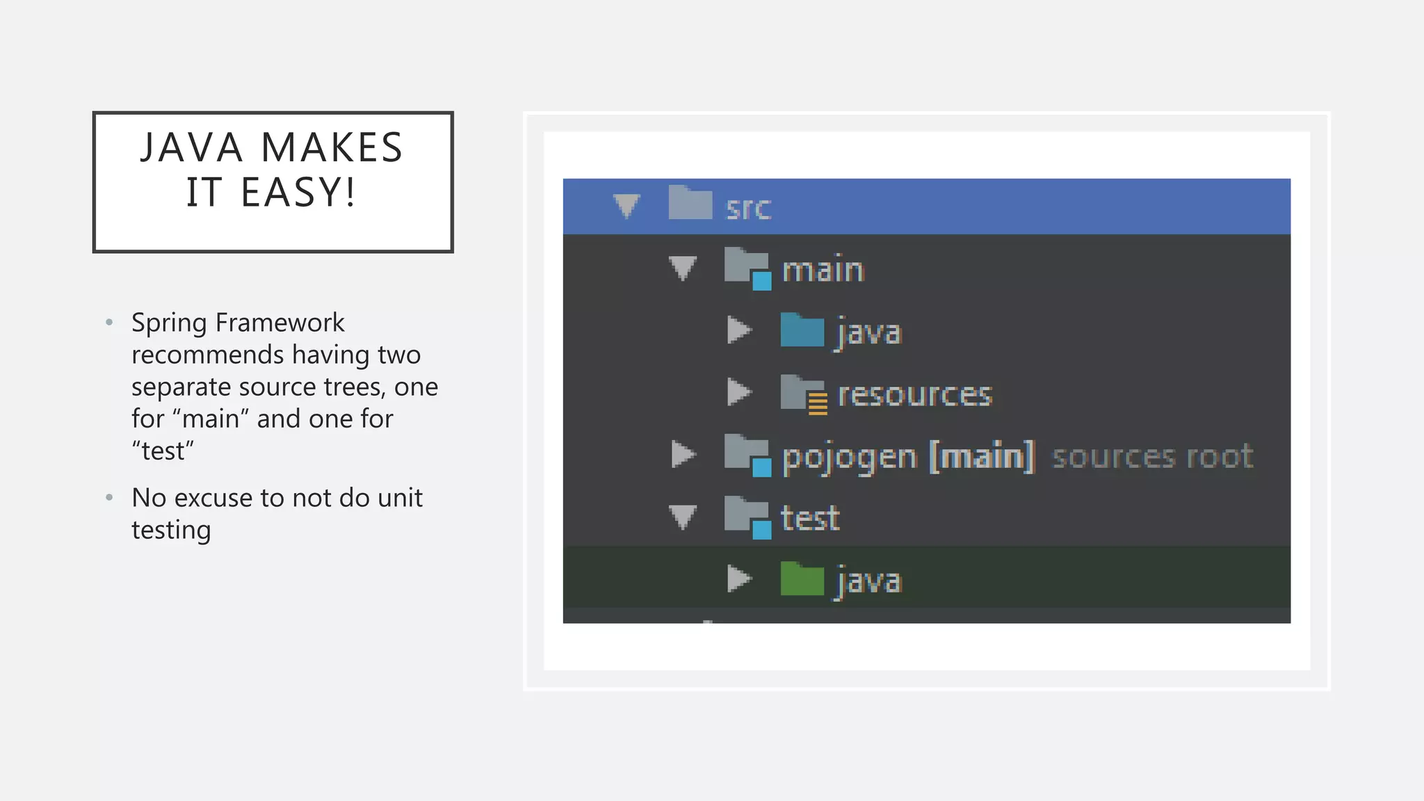Click the resources folder icon
Viewport: 1424px width, 801px height.
(803, 394)
